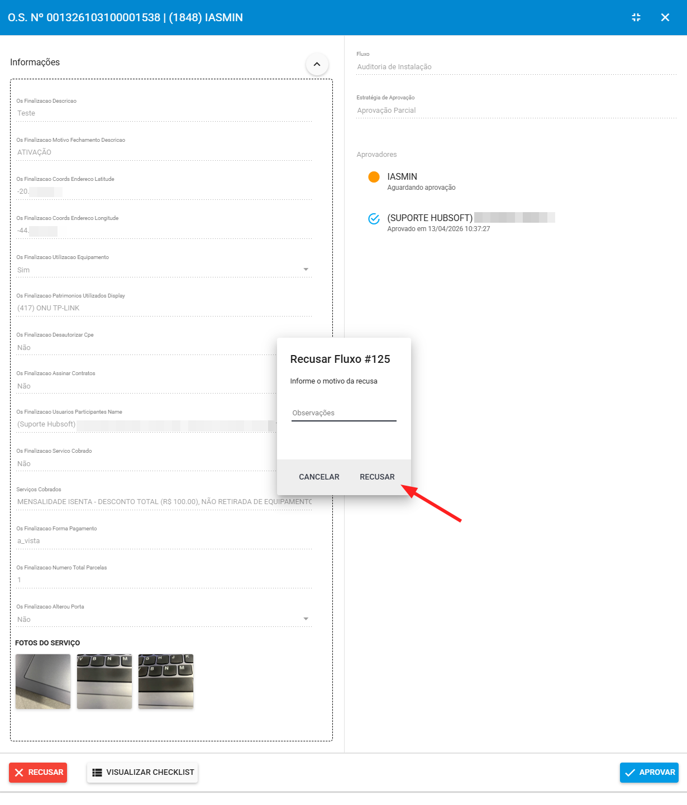687x805 pixels.
Task: Collapse the Informações section chevron
Action: pyautogui.click(x=317, y=64)
